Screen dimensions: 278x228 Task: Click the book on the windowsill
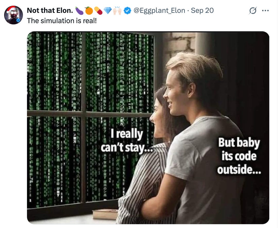(105, 214)
